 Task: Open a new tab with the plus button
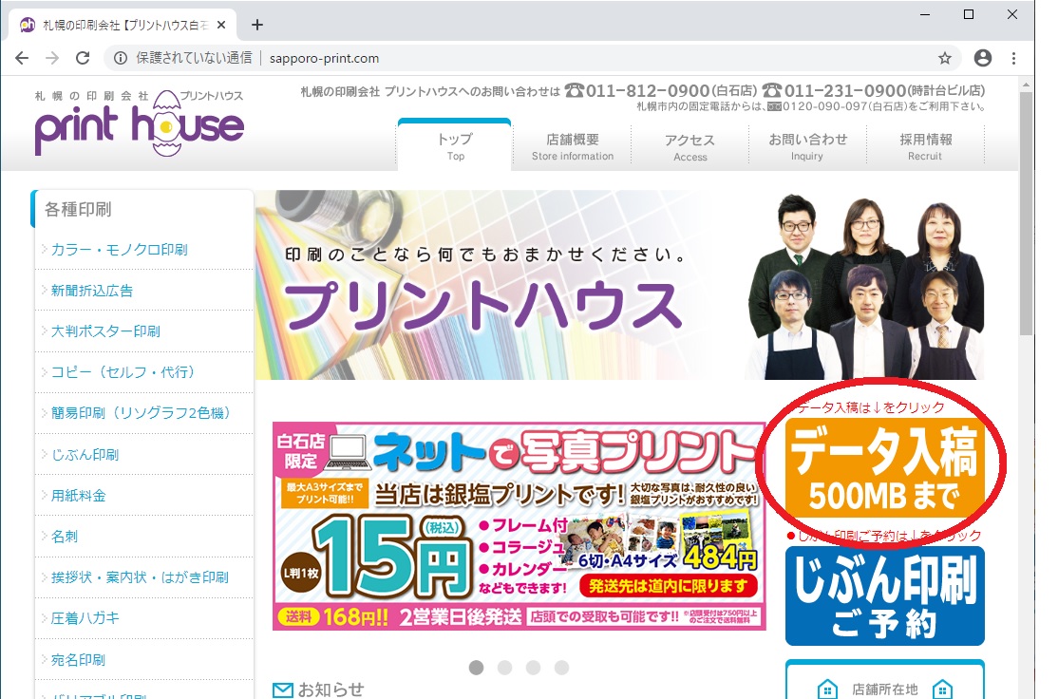click(x=257, y=25)
